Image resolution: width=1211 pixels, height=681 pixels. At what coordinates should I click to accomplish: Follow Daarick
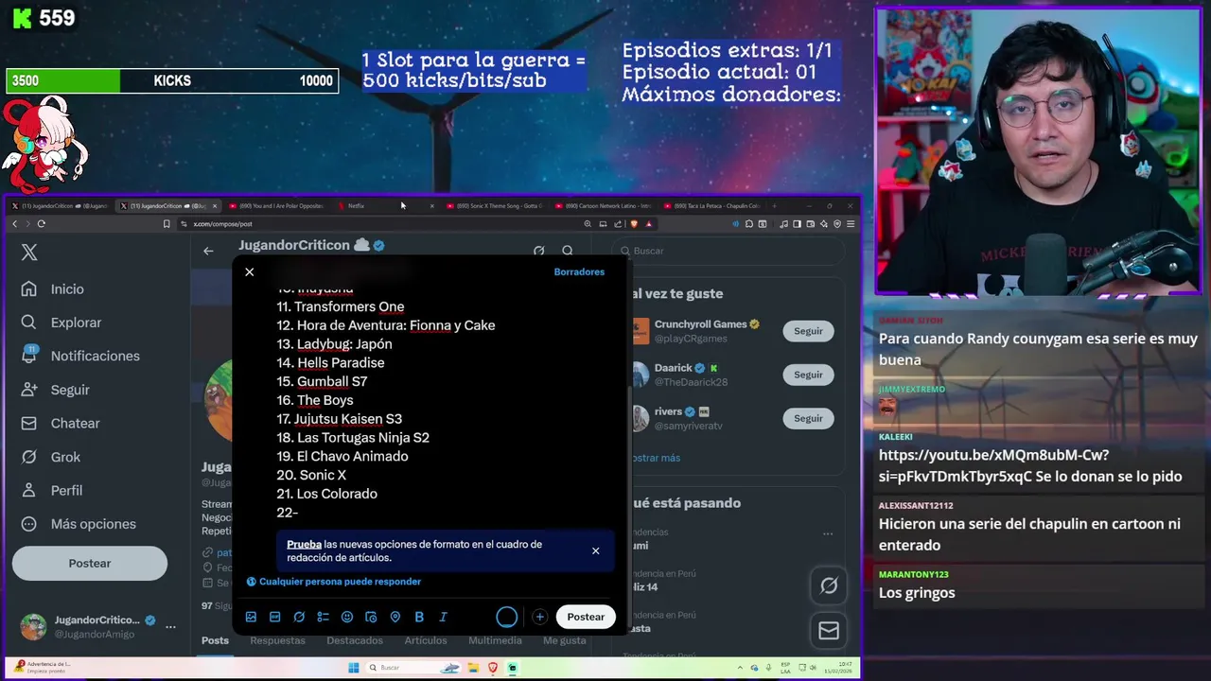808,375
